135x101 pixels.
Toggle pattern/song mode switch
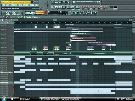click(x=52, y=7)
